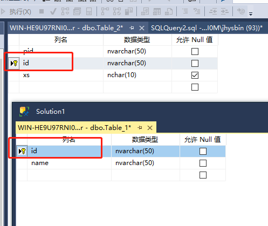Open the data type nvarchar(50) for pid

point(138,51)
